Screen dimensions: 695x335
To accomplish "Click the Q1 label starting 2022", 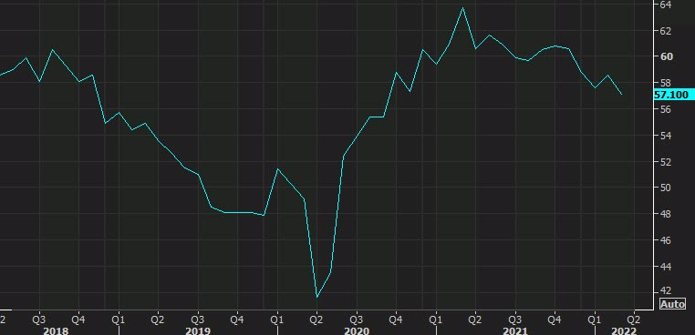I will pyautogui.click(x=595, y=319).
